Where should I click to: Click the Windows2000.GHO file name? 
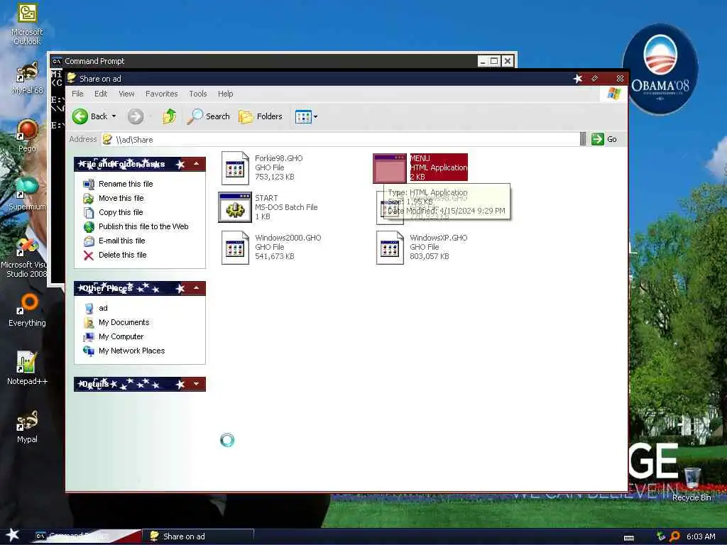[x=288, y=238]
